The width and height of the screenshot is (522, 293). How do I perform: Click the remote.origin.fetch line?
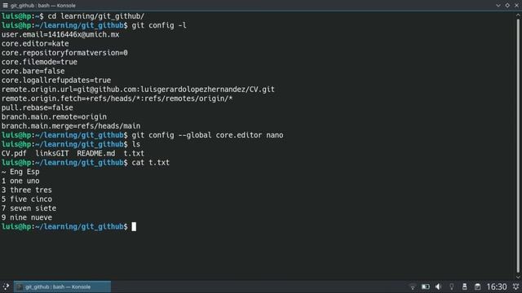pyautogui.click(x=117, y=98)
